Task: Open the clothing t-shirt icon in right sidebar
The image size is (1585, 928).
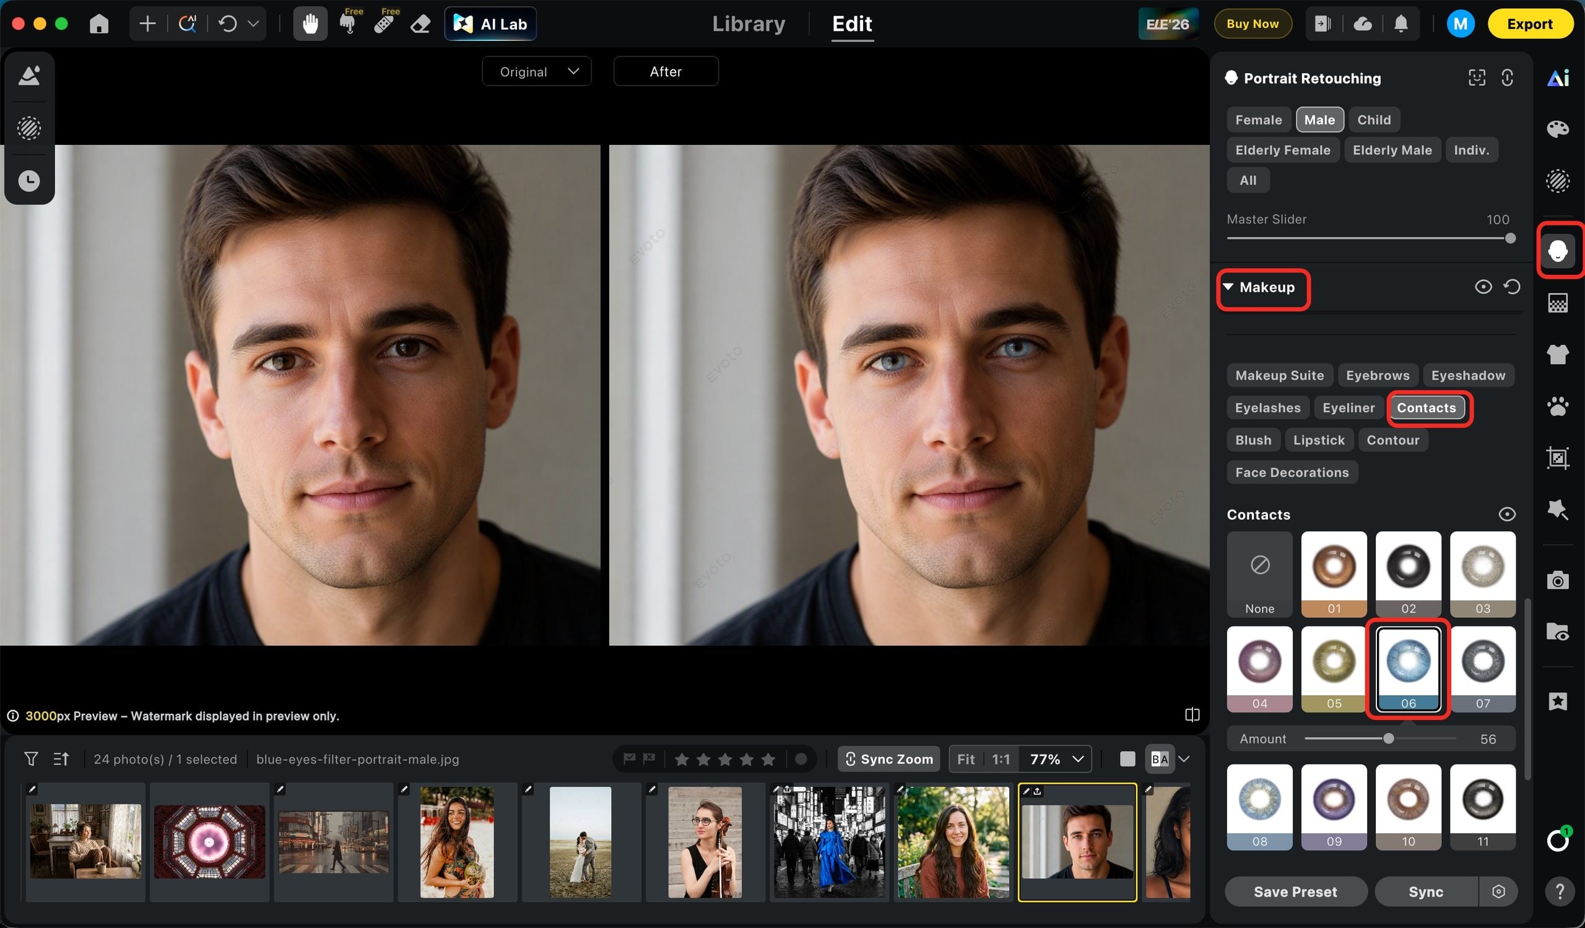Action: click(x=1558, y=354)
